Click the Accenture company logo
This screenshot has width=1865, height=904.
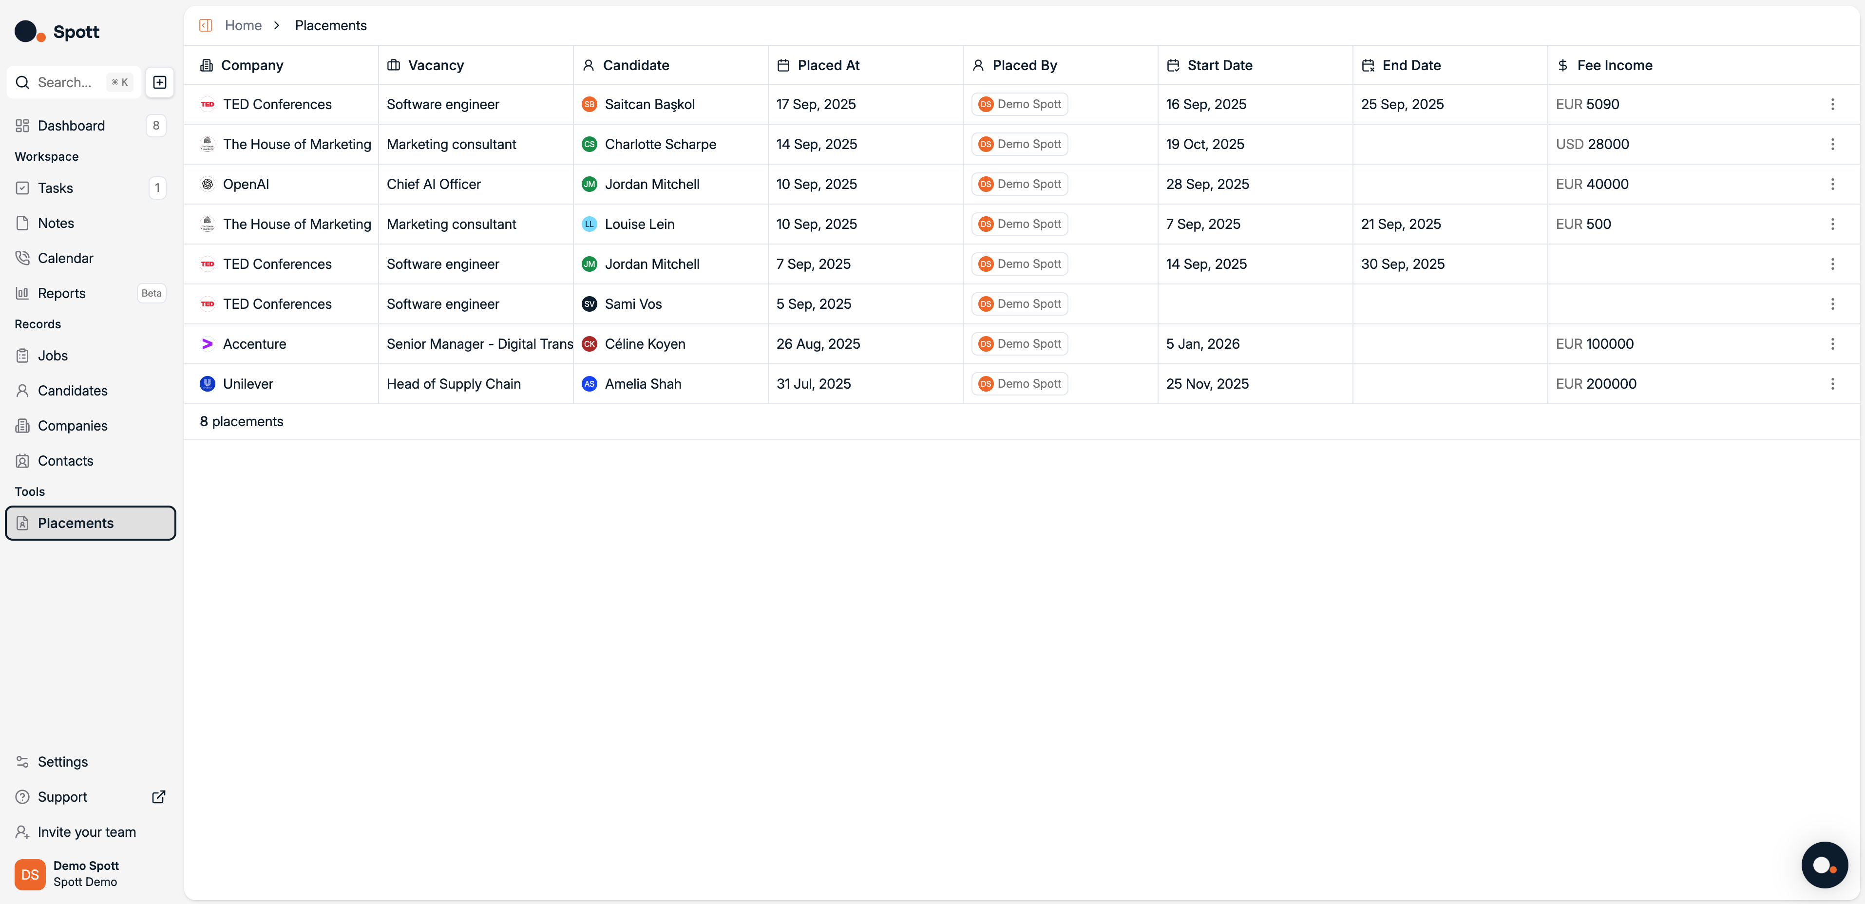coord(208,344)
